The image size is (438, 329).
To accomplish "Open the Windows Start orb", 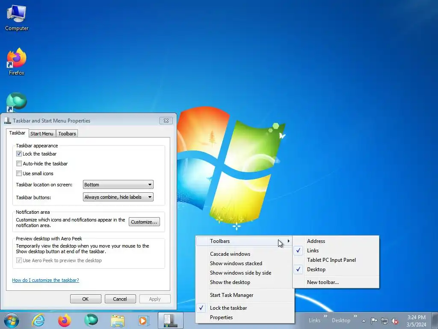I will point(12,320).
